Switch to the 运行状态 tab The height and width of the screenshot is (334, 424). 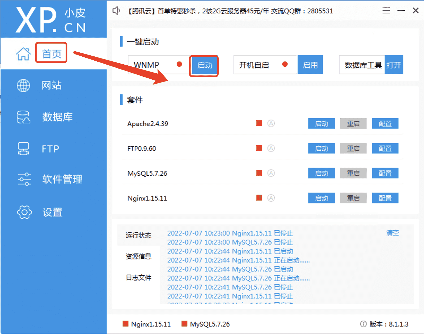click(139, 235)
